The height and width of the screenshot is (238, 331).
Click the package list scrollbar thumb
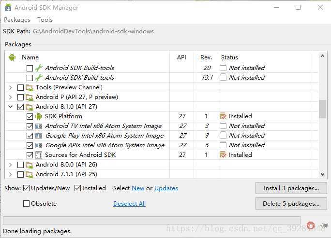(323, 109)
